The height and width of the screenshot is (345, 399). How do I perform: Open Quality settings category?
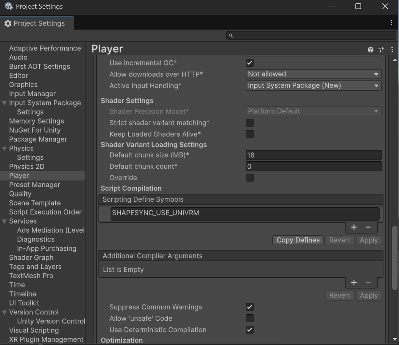tap(20, 194)
